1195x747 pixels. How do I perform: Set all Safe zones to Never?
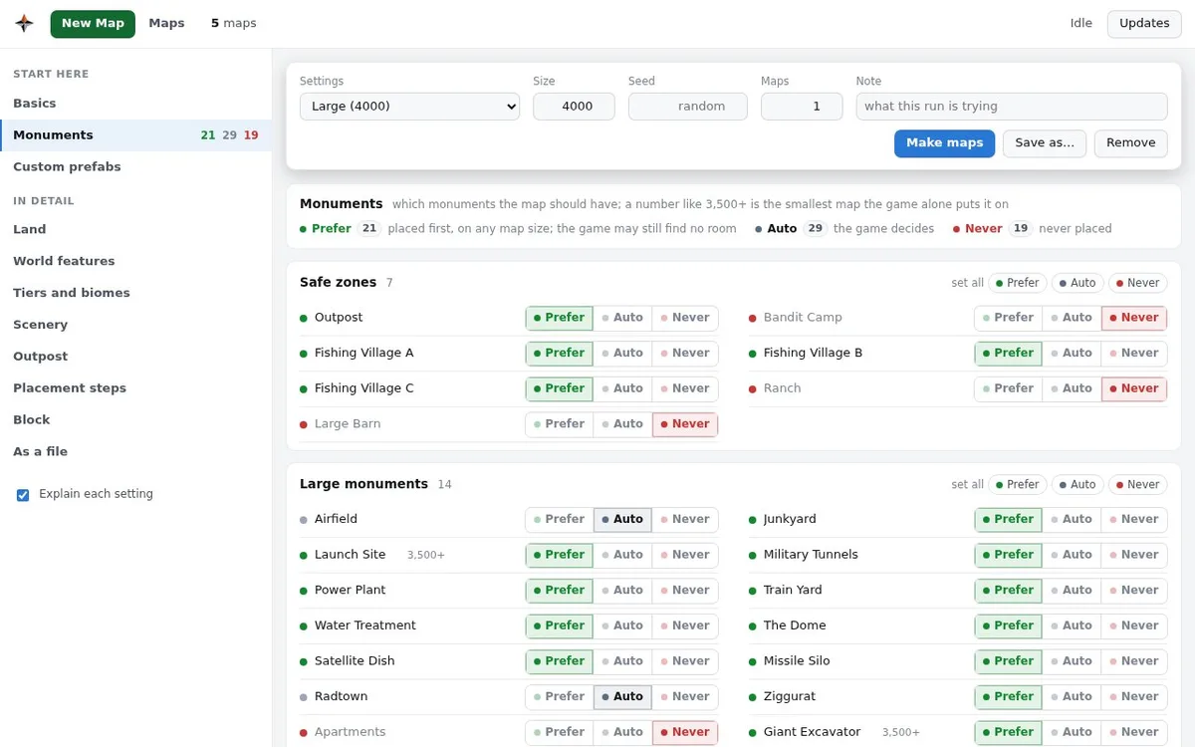click(x=1137, y=283)
